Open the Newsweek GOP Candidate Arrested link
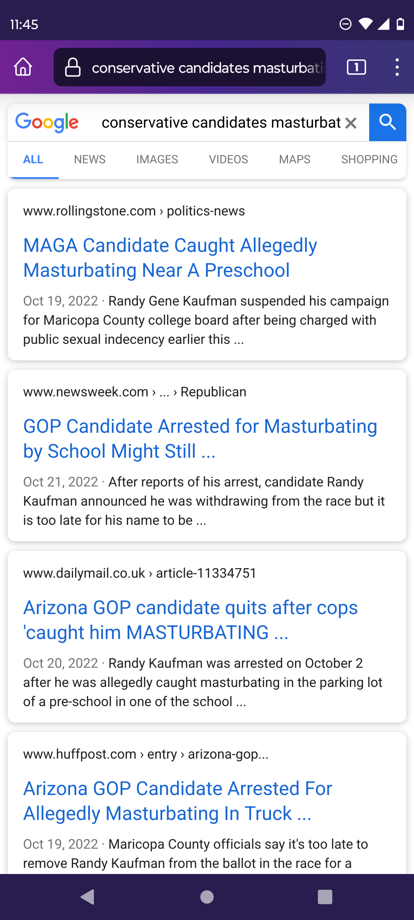This screenshot has height=920, width=414. (x=200, y=439)
